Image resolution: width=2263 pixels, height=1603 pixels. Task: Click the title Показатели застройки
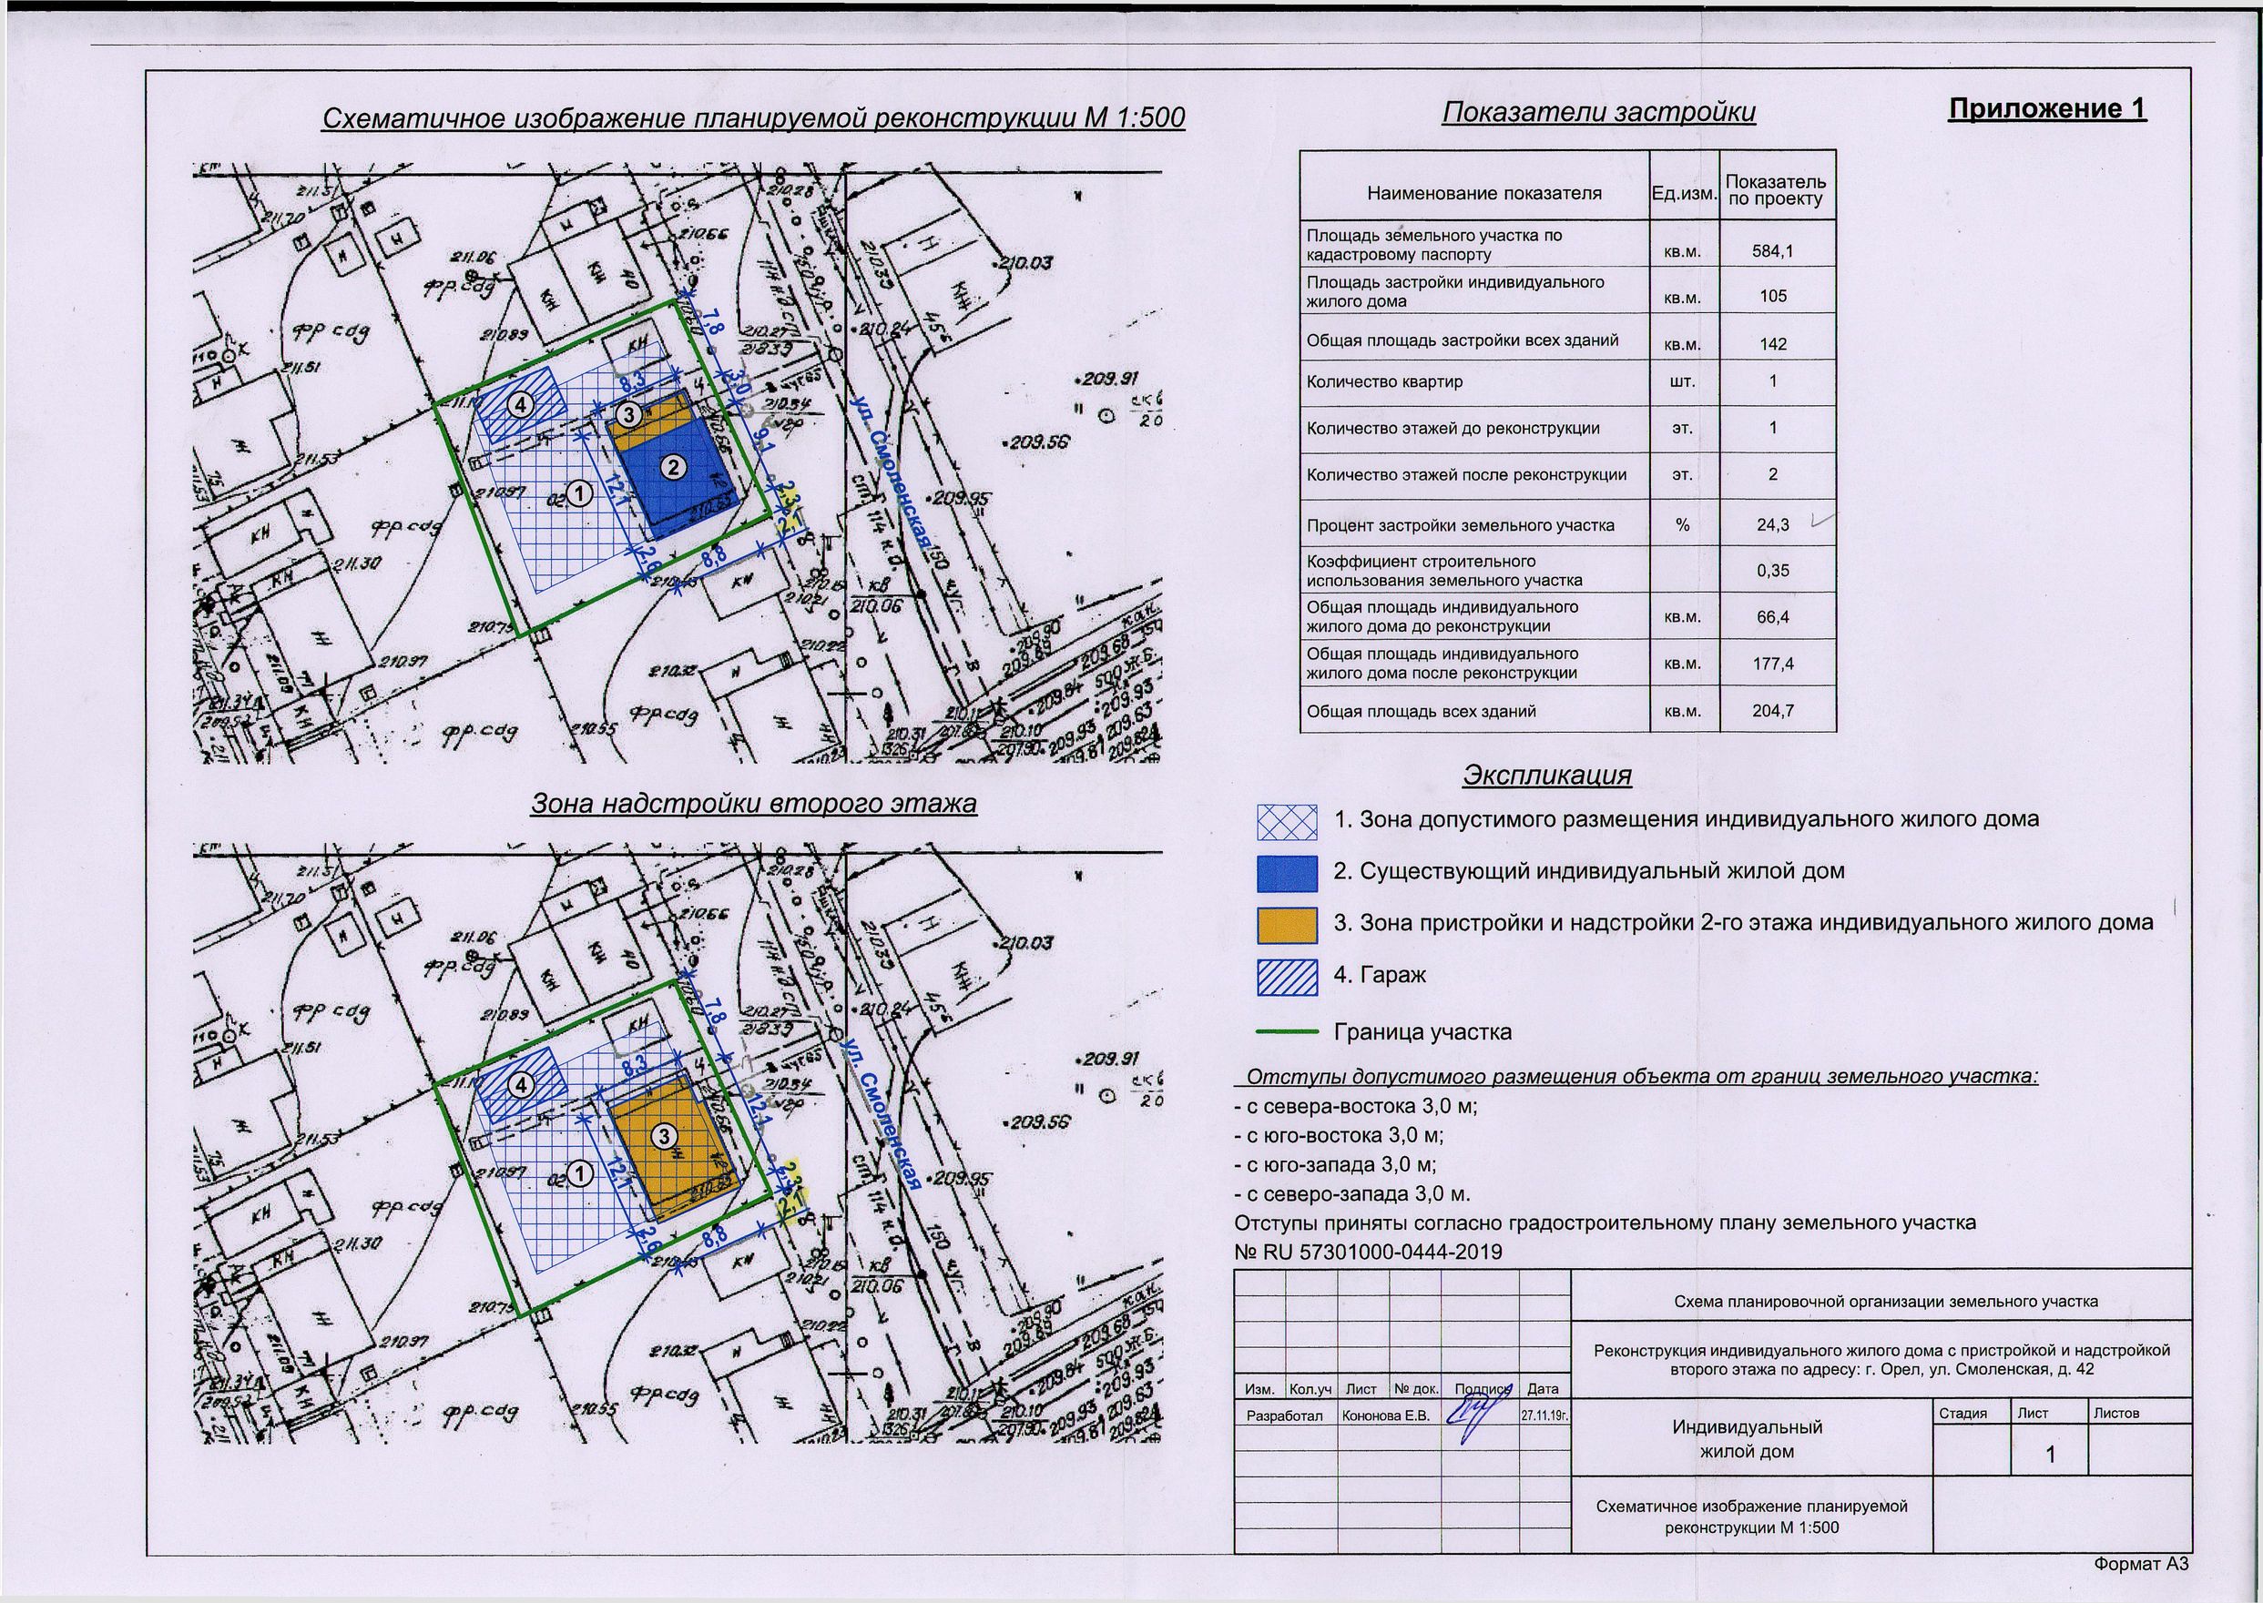(1598, 113)
